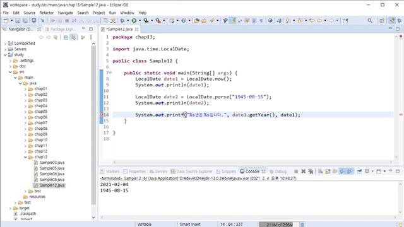This screenshot has width=404, height=227.
Task: Open the Navigate menu
Action: 66,13
